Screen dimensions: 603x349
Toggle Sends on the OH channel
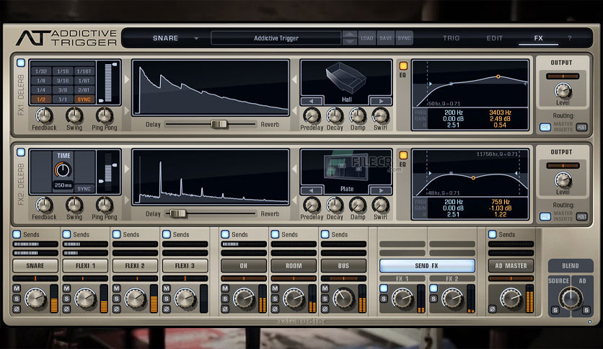tap(225, 234)
